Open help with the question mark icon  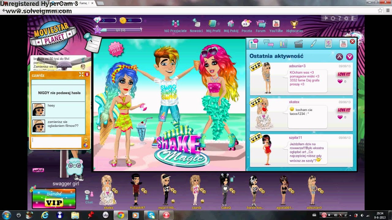pyautogui.click(x=340, y=18)
